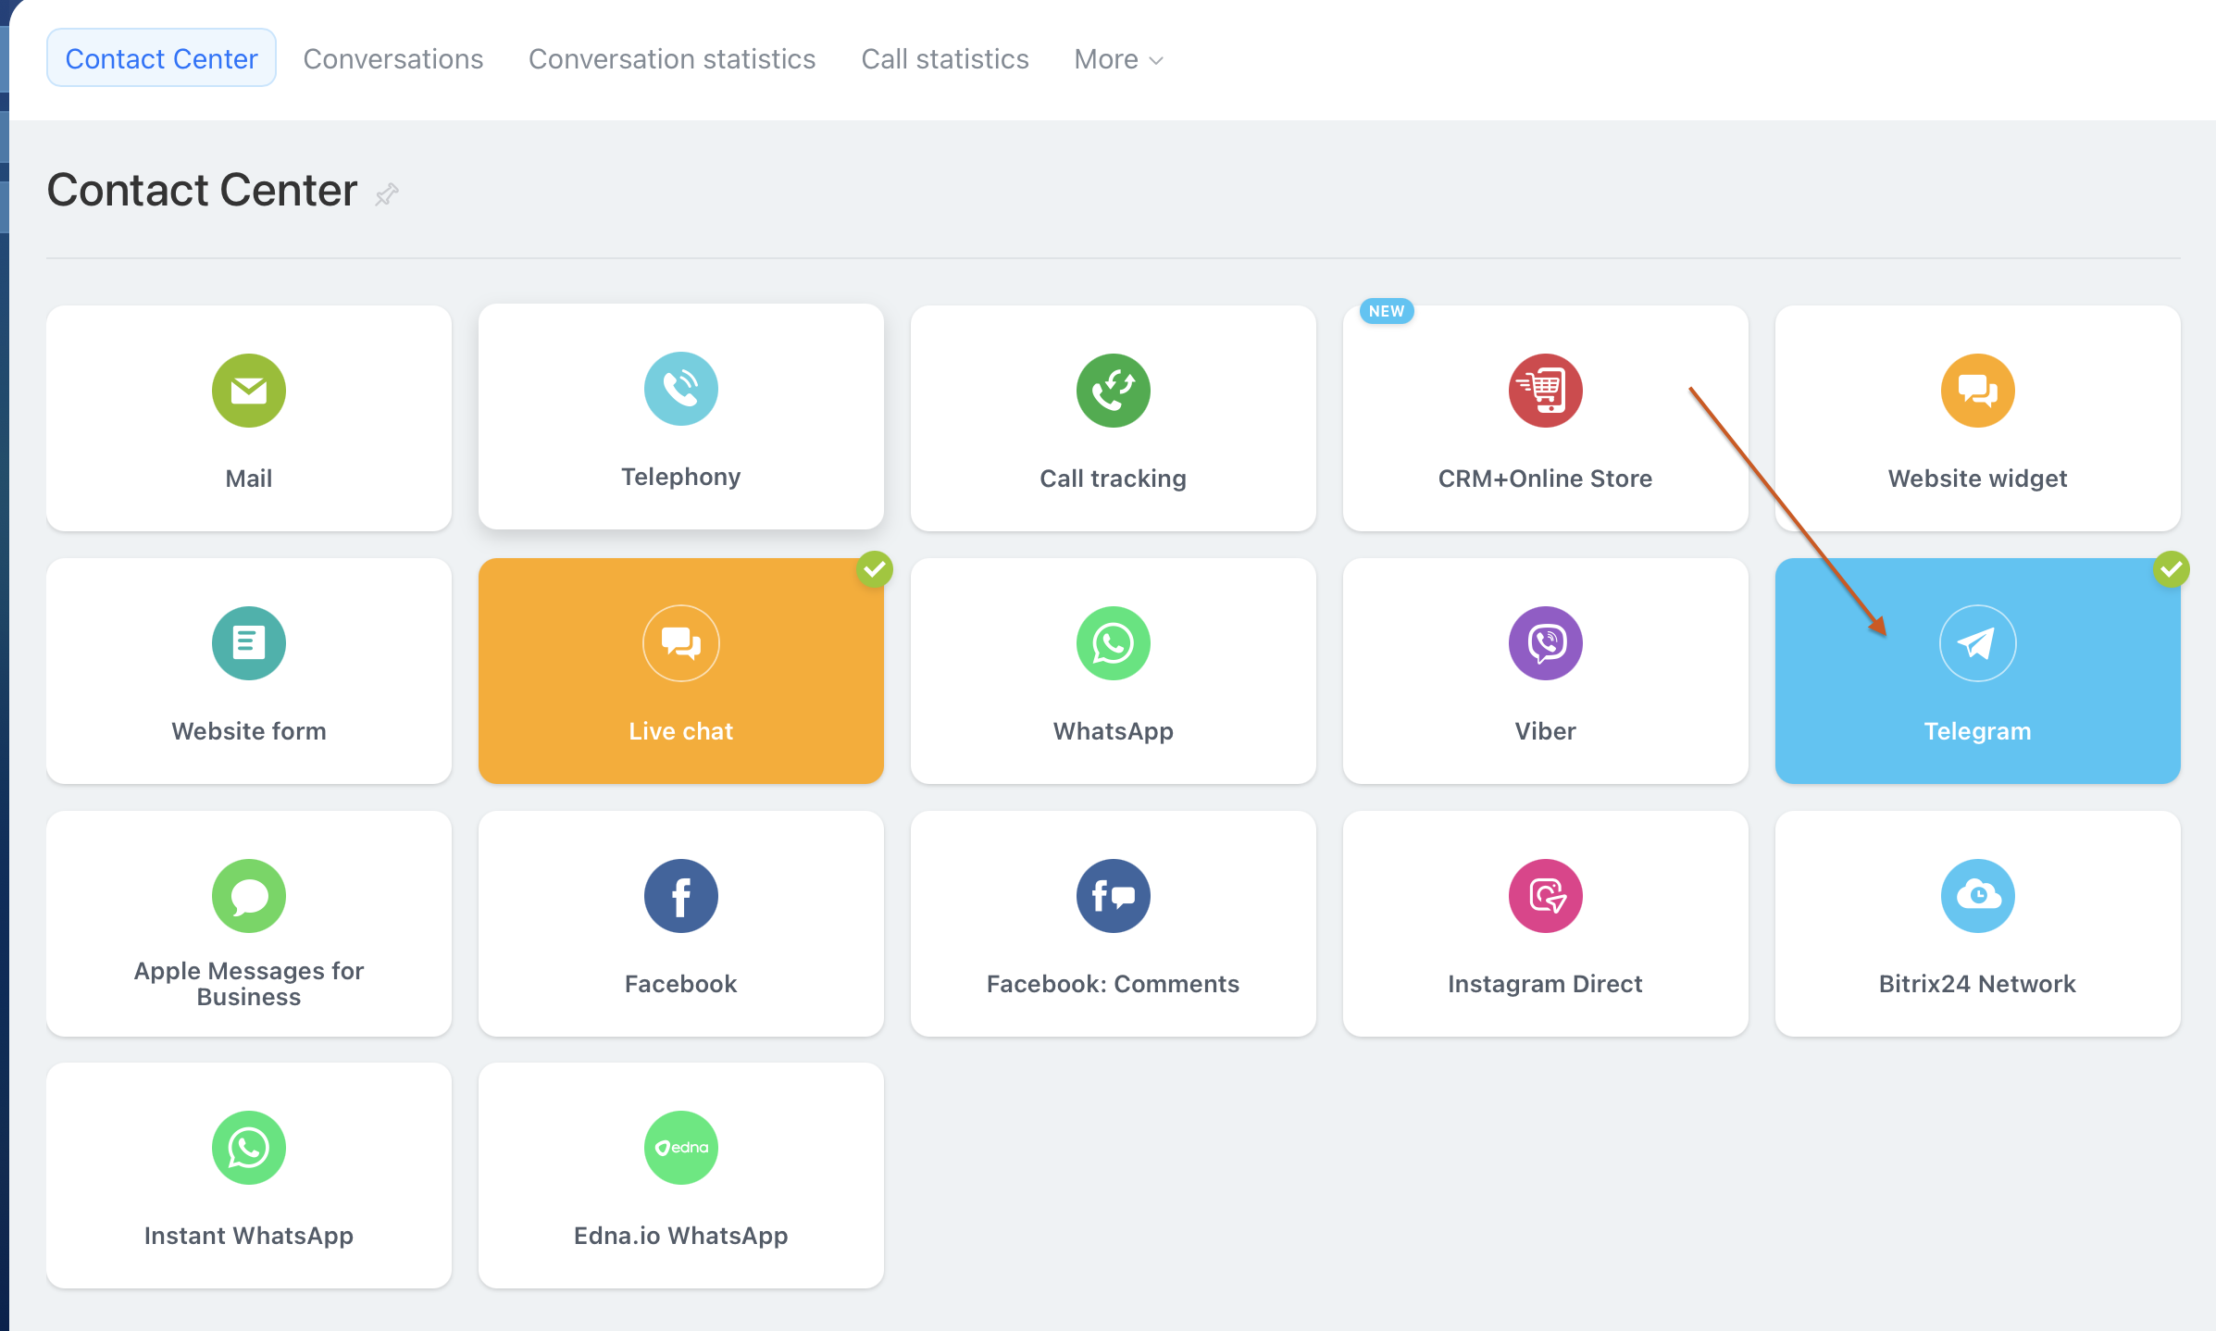The image size is (2216, 1331).
Task: Open Apple Messages for Business tile
Action: 248,924
